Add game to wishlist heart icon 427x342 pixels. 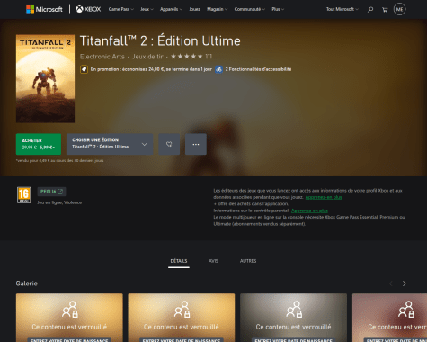169,144
